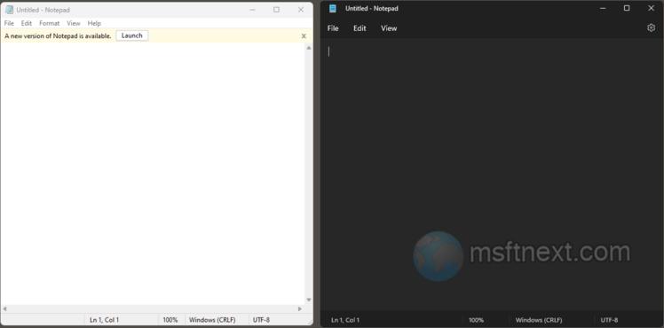This screenshot has width=664, height=328.
Task: Click Notepad app icon in light window title bar
Action: pyautogui.click(x=9, y=10)
